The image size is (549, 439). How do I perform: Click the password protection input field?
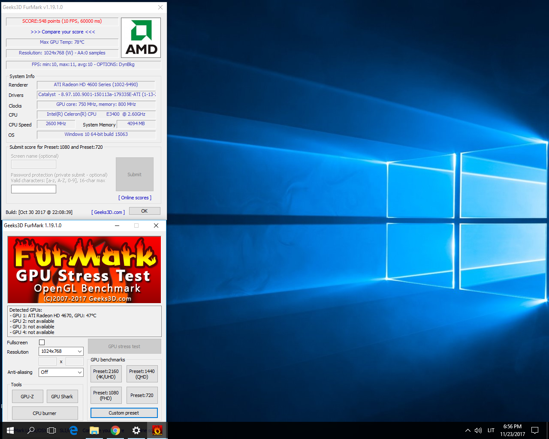tap(33, 189)
